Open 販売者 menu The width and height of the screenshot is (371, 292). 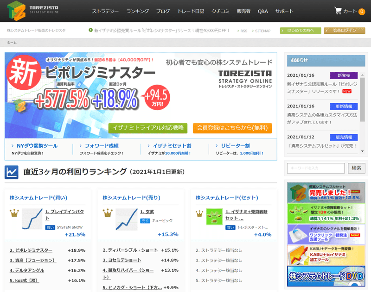tap(243, 11)
